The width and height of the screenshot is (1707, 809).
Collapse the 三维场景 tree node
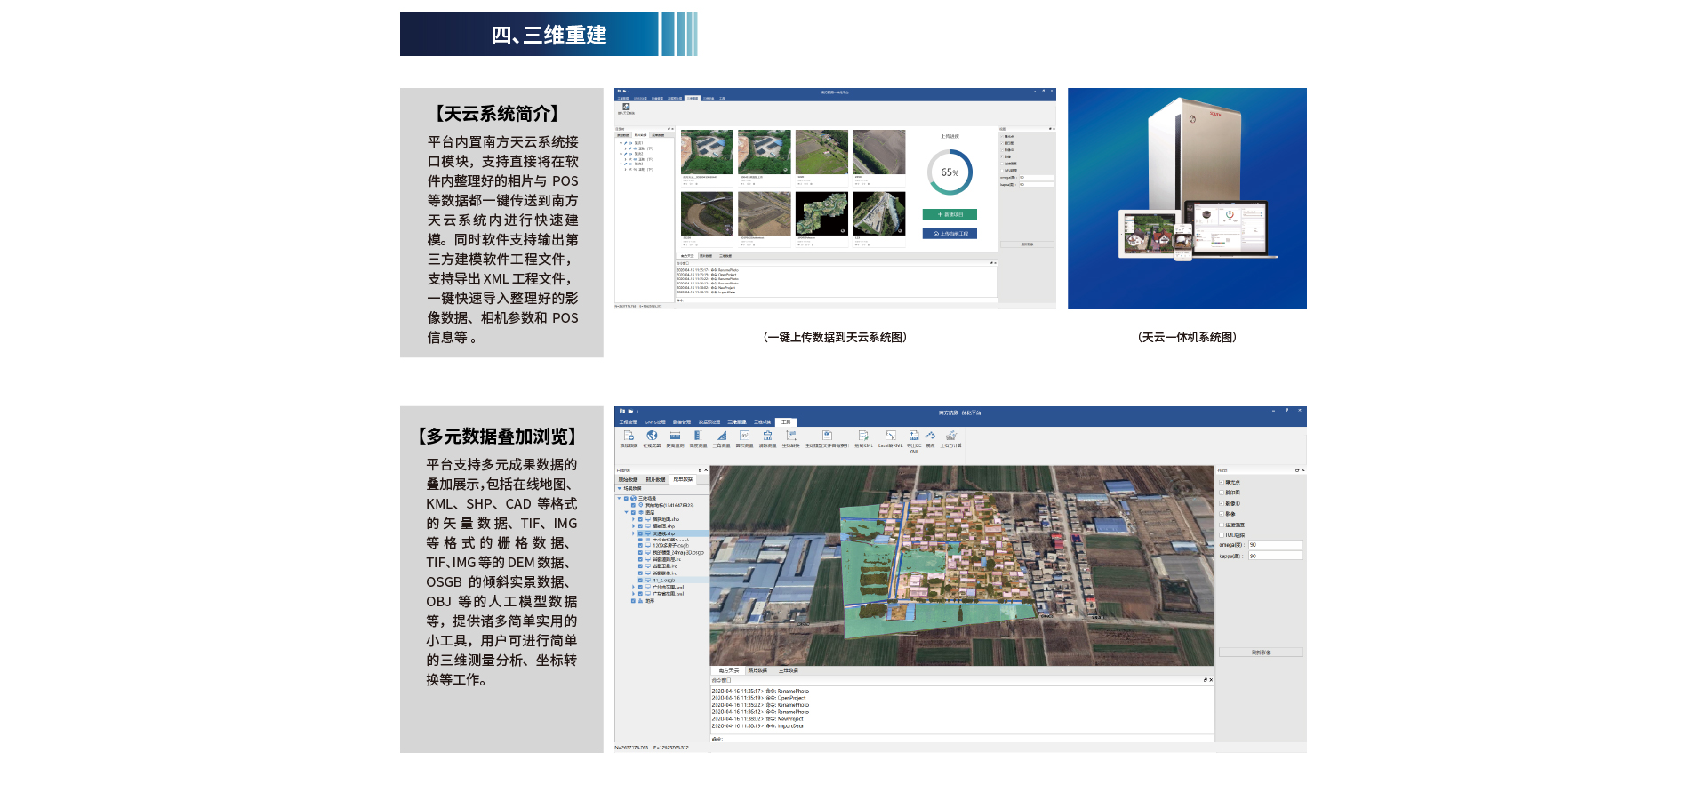(x=620, y=498)
